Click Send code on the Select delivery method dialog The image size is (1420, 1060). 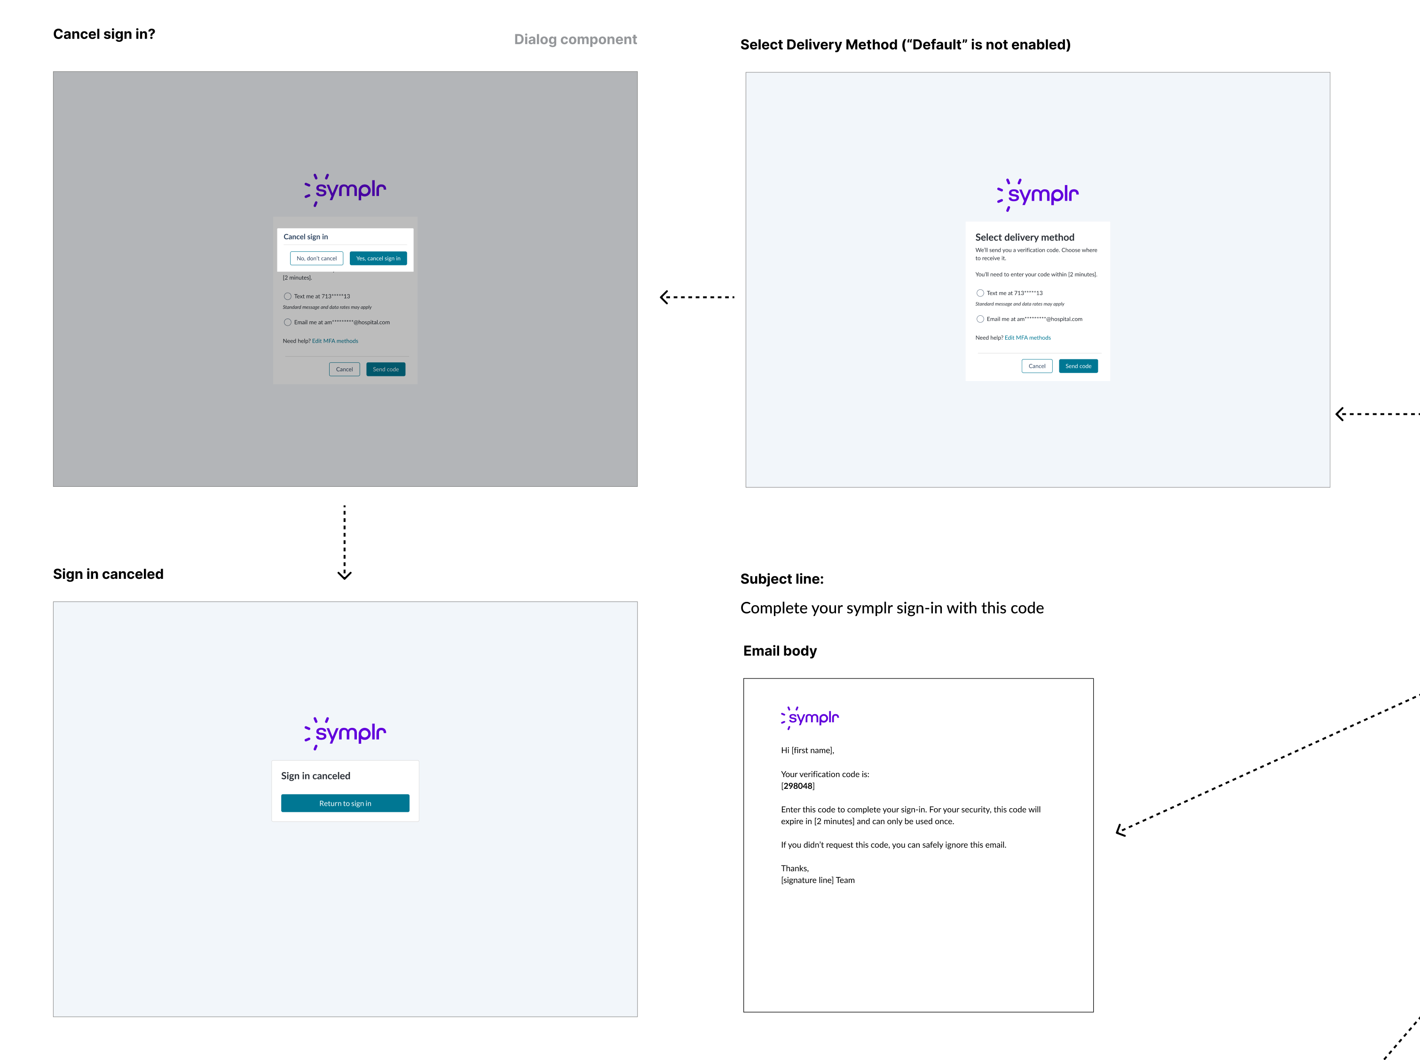click(x=1079, y=366)
